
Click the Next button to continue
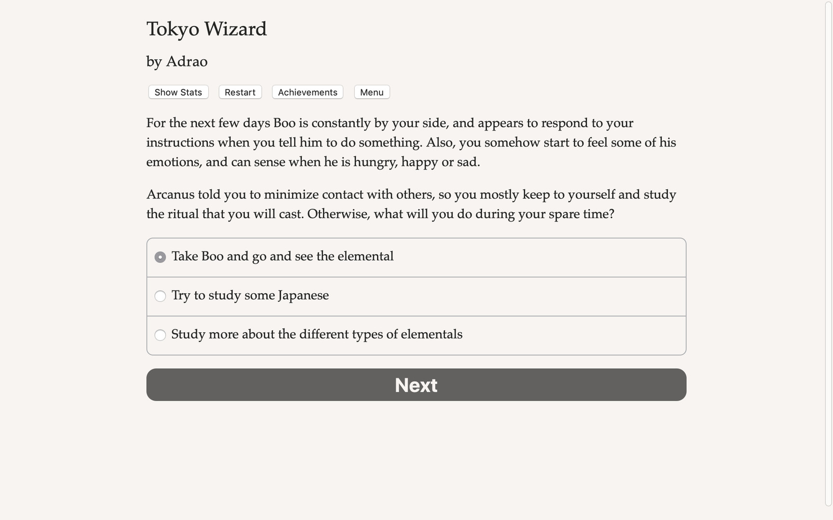pyautogui.click(x=416, y=385)
